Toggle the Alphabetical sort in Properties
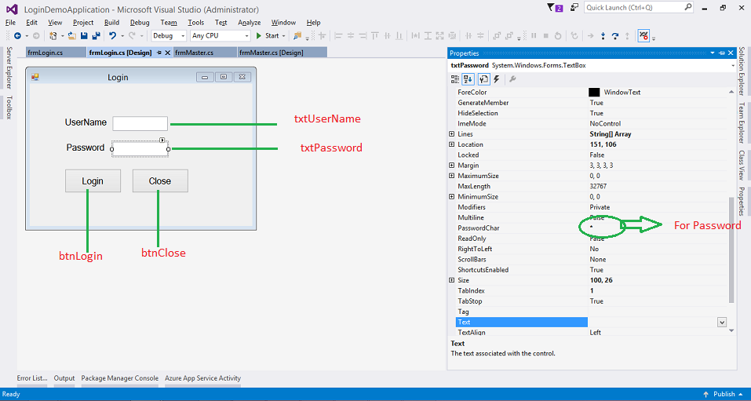This screenshot has width=751, height=401. 468,79
